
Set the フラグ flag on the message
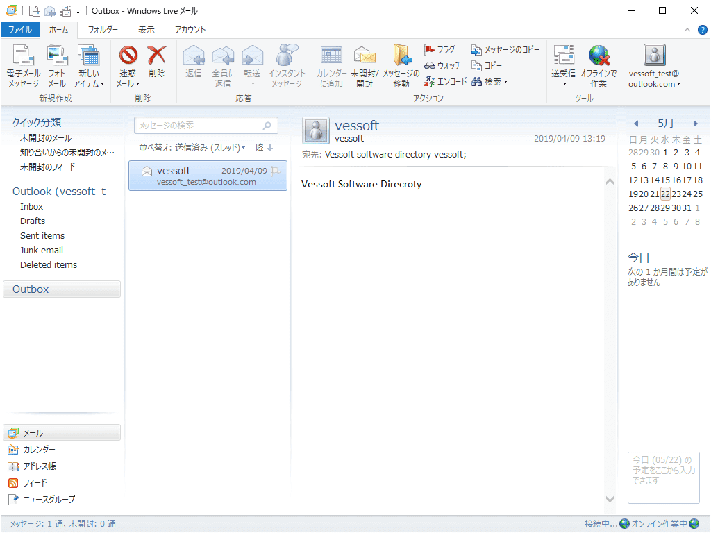(x=440, y=49)
